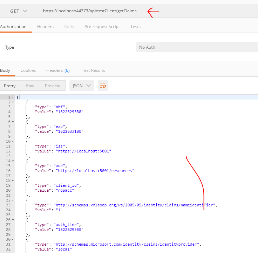Screen dimensions: 258x253
Task: Open the Tests tab
Action: [135, 27]
